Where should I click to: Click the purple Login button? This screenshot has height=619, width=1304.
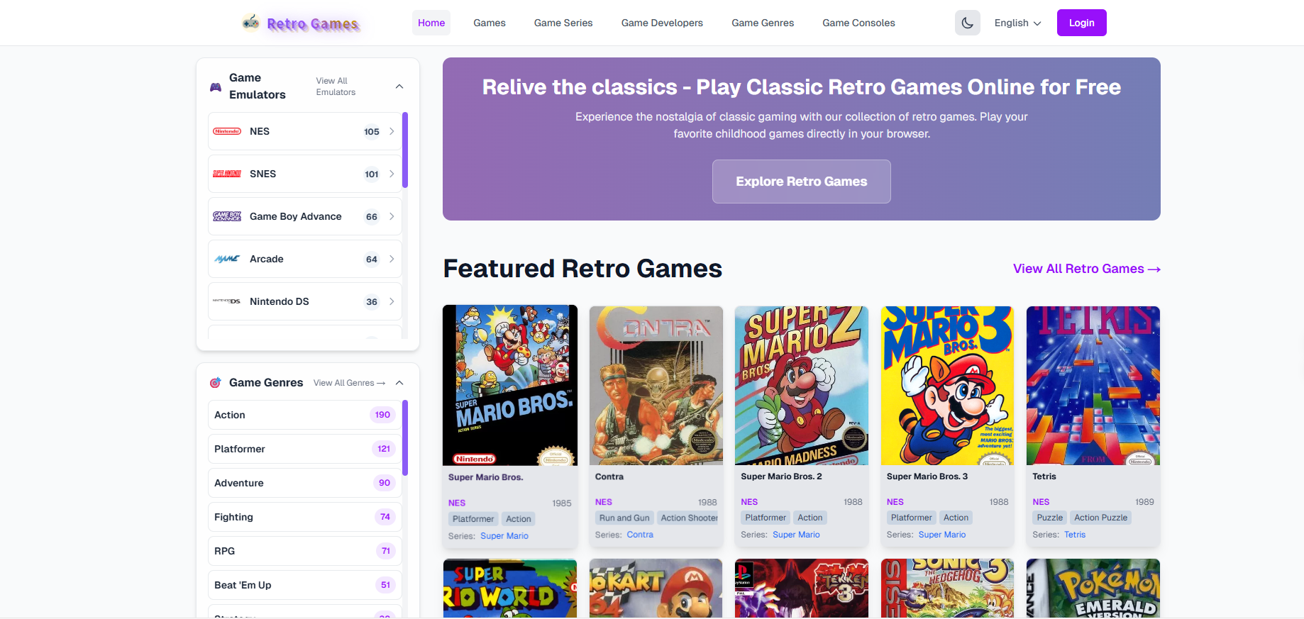point(1081,23)
